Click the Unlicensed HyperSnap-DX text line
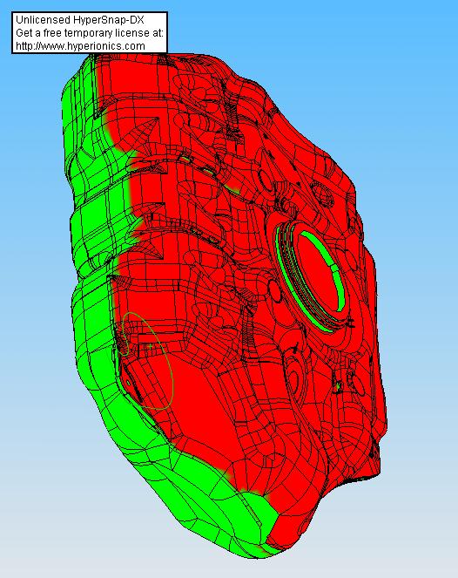This screenshot has width=458, height=578. [x=80, y=19]
